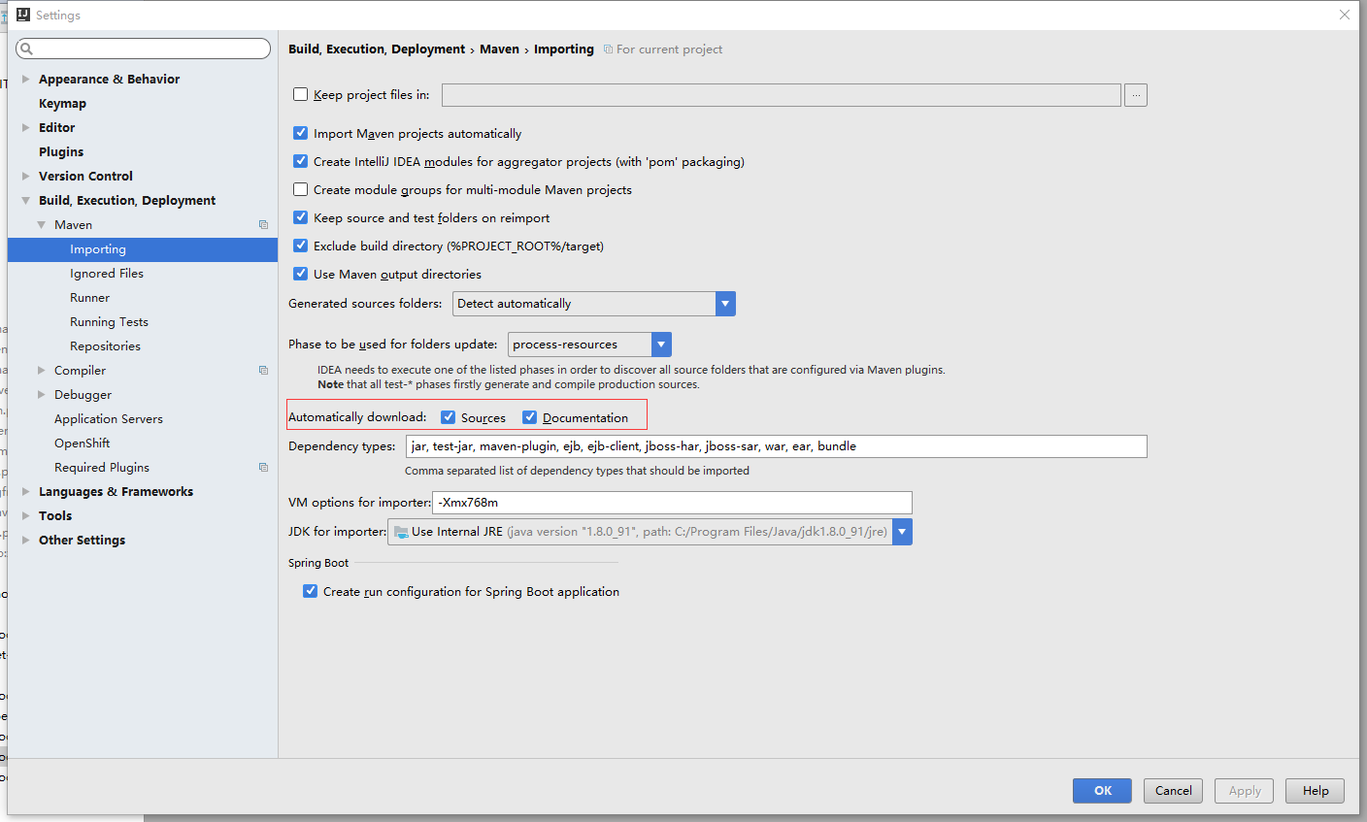The width and height of the screenshot is (1367, 822).
Task: Click the search magnifier icon in settings
Action: tap(27, 49)
